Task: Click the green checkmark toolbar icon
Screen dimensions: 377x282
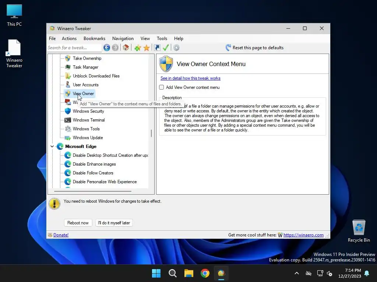Action: pos(166,47)
